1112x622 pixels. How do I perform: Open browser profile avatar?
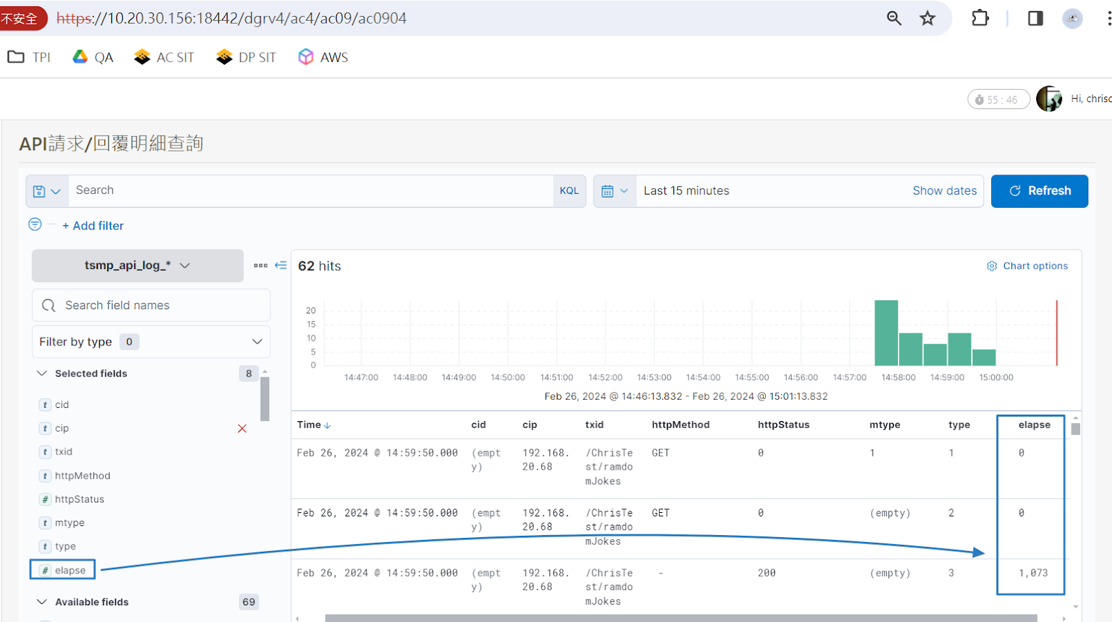[x=1072, y=18]
